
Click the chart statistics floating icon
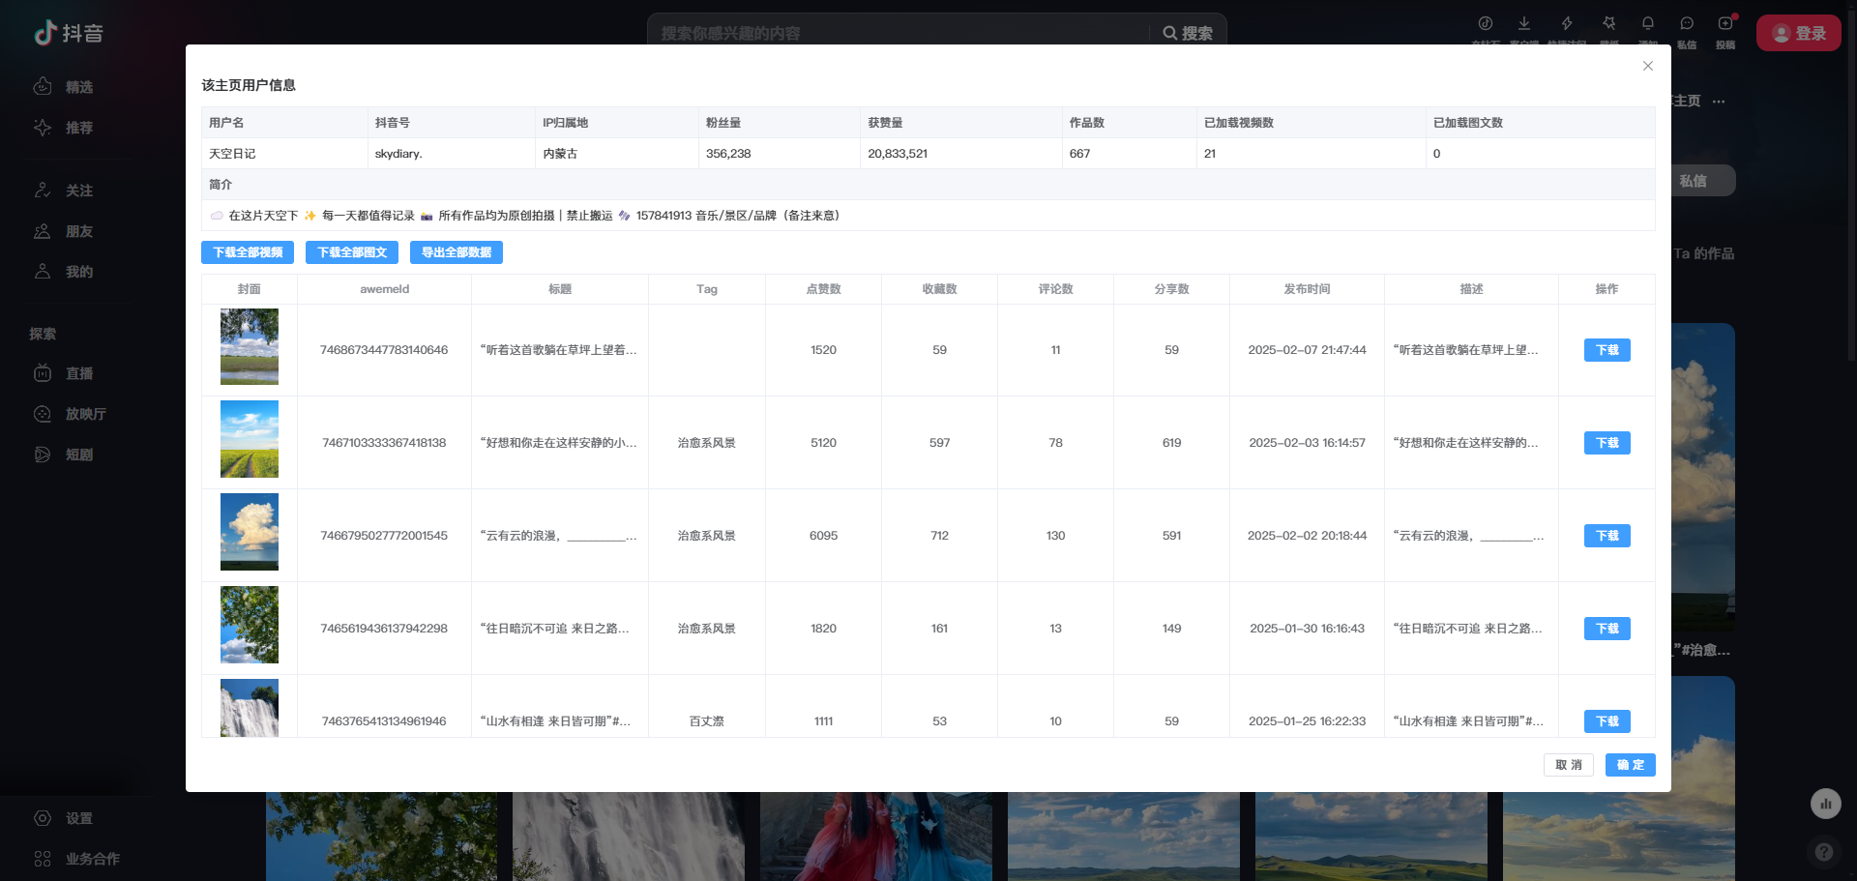click(1826, 804)
